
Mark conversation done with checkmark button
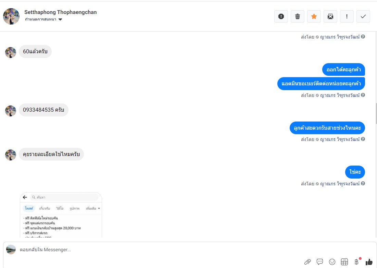click(x=363, y=16)
